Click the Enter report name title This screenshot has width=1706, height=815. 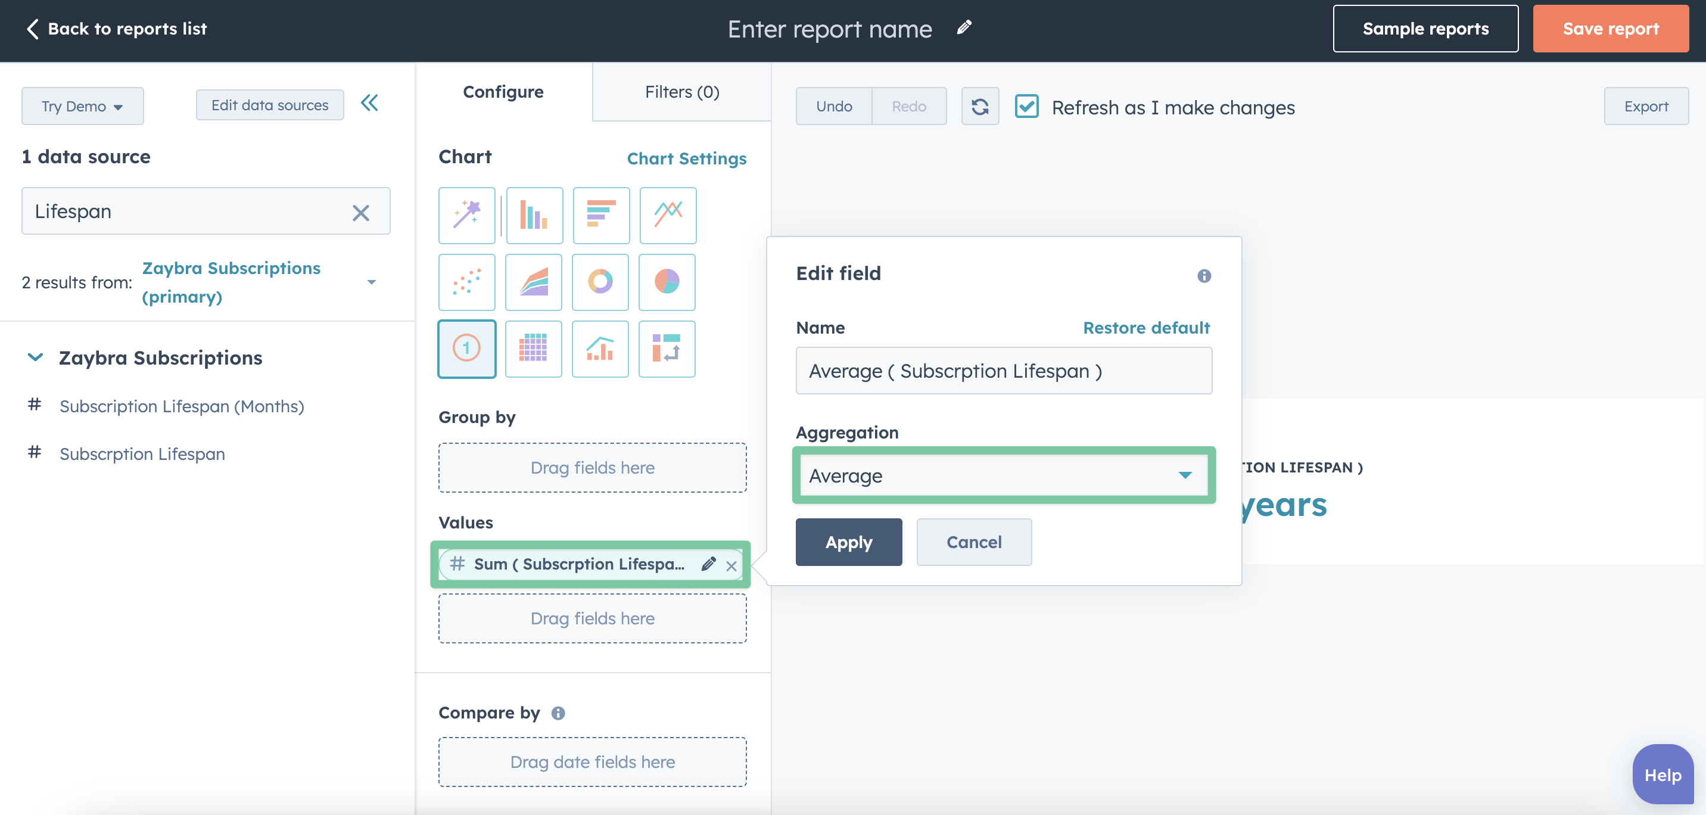(x=830, y=29)
